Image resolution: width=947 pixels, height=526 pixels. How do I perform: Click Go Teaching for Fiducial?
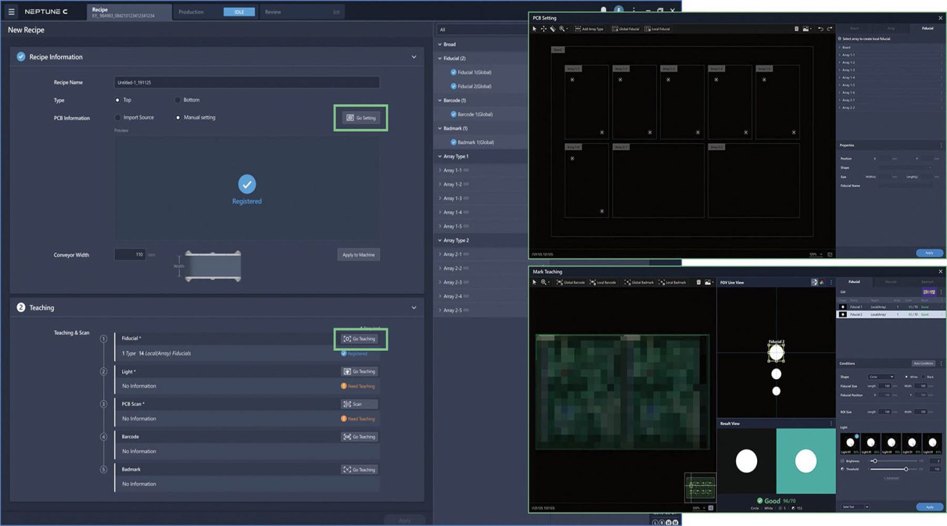(359, 339)
